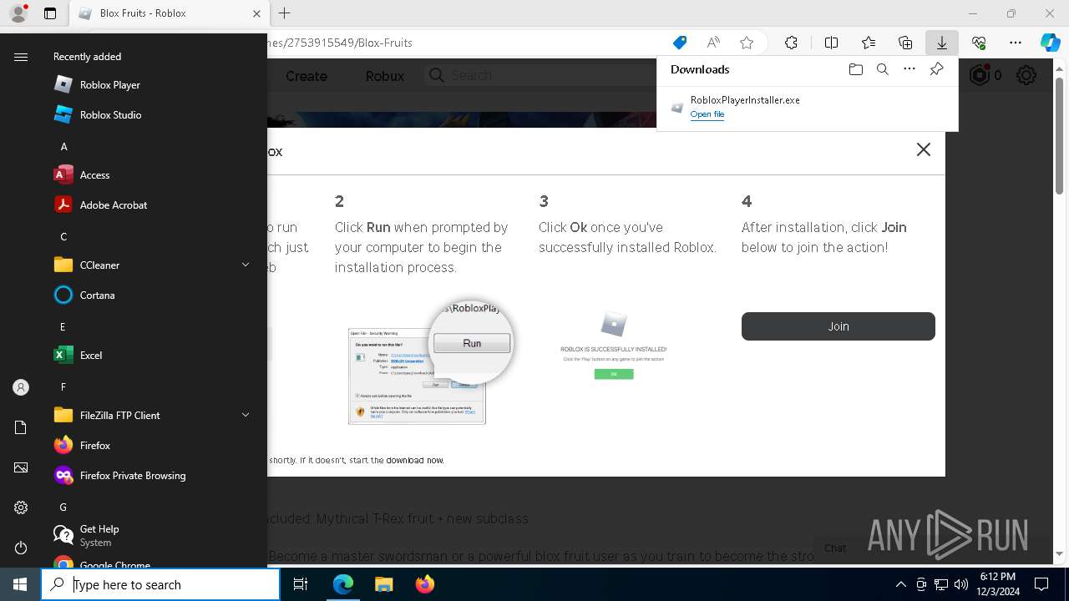1069x601 pixels.
Task: Open Copilot sidebar icon
Action: 1050,43
